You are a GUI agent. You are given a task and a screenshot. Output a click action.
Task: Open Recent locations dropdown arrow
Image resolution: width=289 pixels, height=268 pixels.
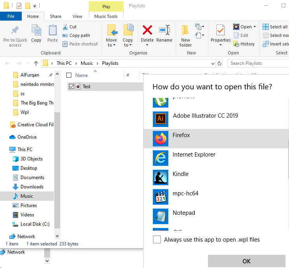28,63
